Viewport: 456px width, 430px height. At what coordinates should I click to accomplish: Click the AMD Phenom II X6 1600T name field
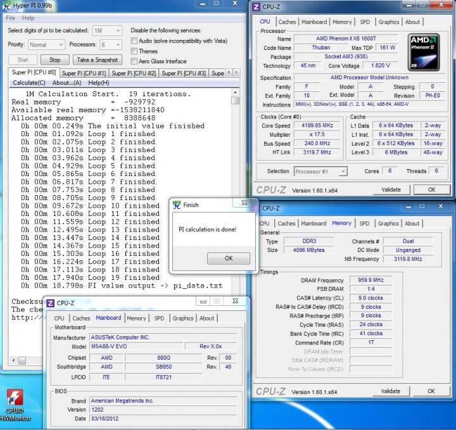(346, 39)
